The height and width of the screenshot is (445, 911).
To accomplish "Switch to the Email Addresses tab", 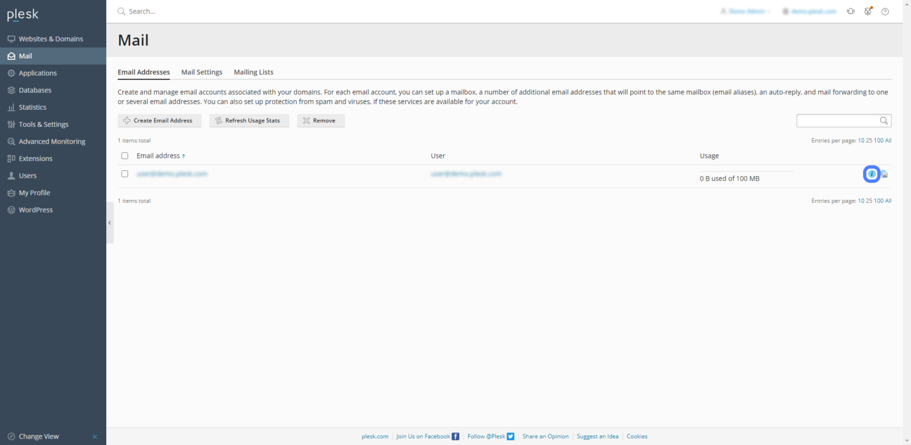I will 144,72.
